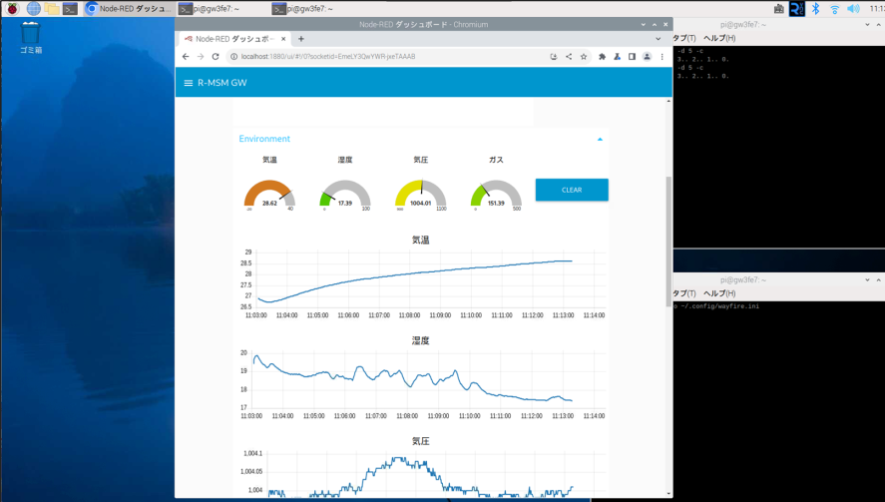Image resolution: width=885 pixels, height=502 pixels.
Task: Toggle the browser side panel icon
Action: [632, 57]
